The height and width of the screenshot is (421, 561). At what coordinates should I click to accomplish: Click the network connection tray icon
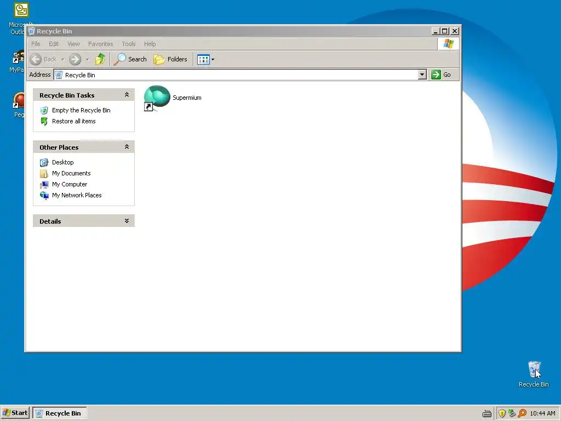tap(512, 413)
